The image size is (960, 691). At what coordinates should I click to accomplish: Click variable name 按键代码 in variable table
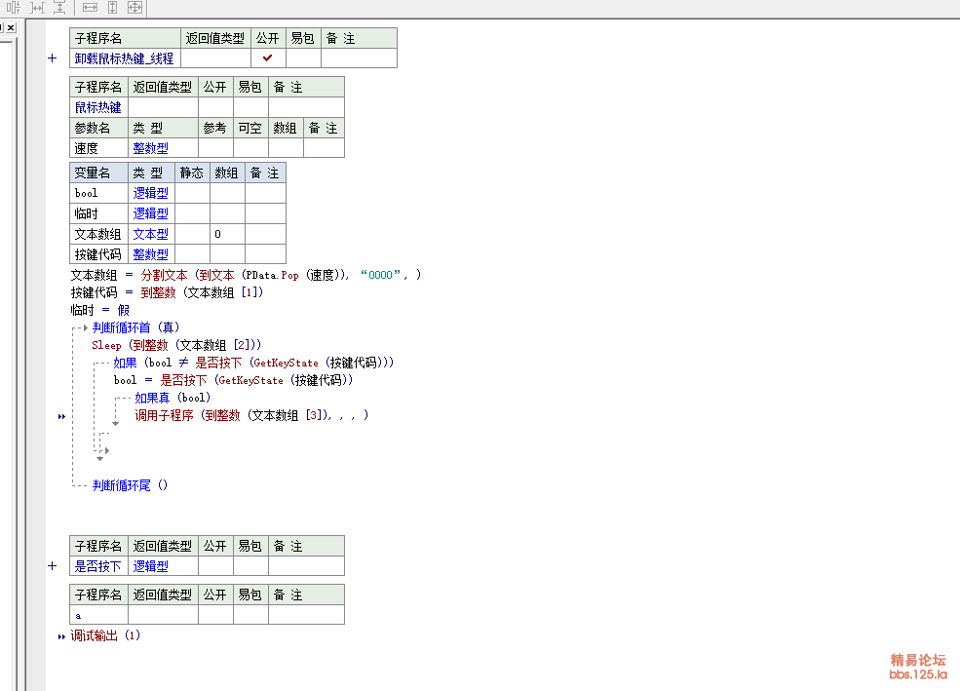click(98, 254)
